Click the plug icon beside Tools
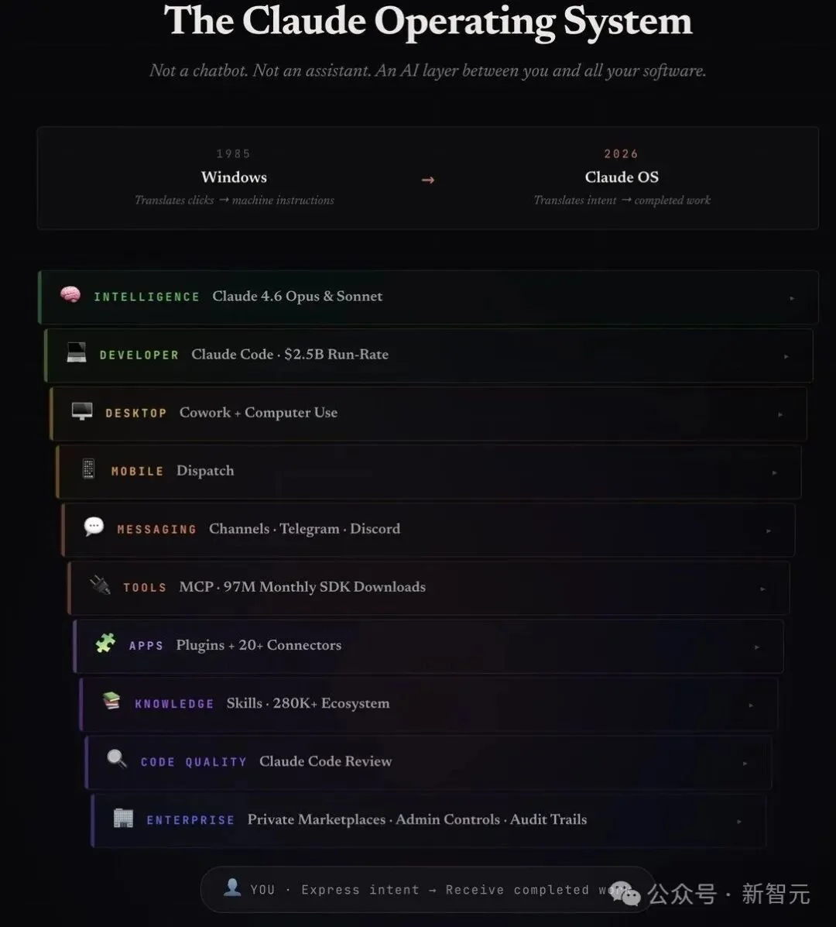This screenshot has width=836, height=927. 100,585
